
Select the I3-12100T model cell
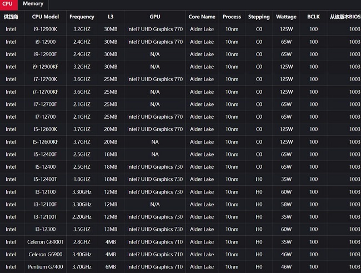[46, 216]
